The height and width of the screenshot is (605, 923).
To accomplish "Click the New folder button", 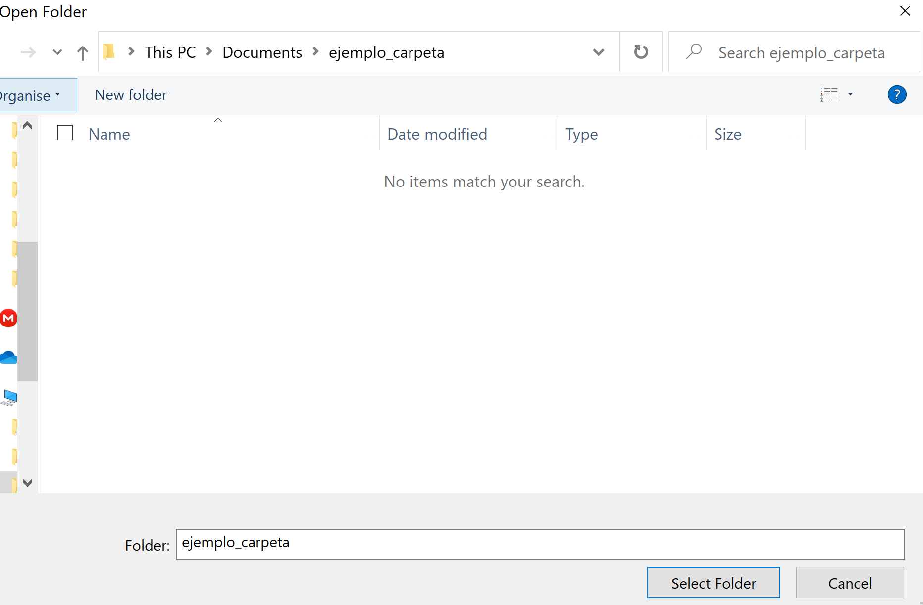I will point(131,95).
